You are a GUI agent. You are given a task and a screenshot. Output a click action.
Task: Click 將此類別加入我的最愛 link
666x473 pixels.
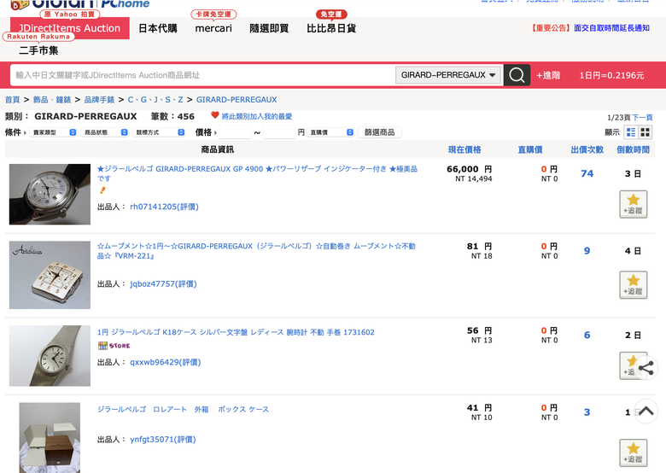[256, 116]
